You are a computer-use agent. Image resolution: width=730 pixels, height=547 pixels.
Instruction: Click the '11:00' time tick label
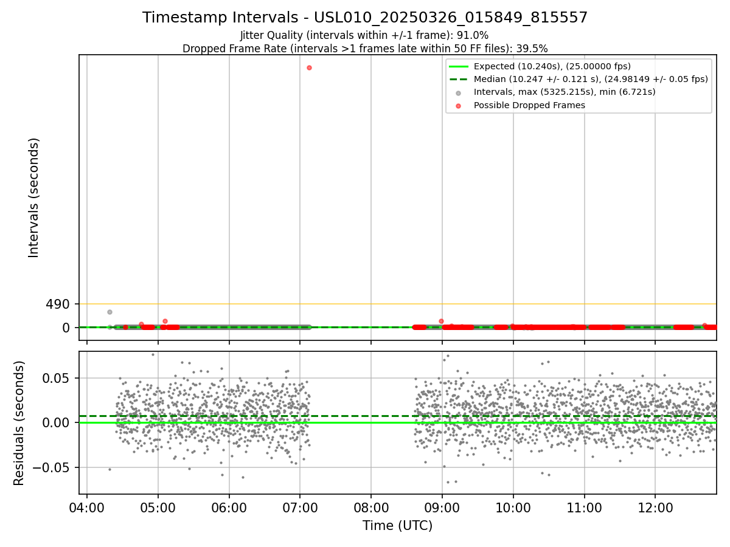(x=585, y=507)
